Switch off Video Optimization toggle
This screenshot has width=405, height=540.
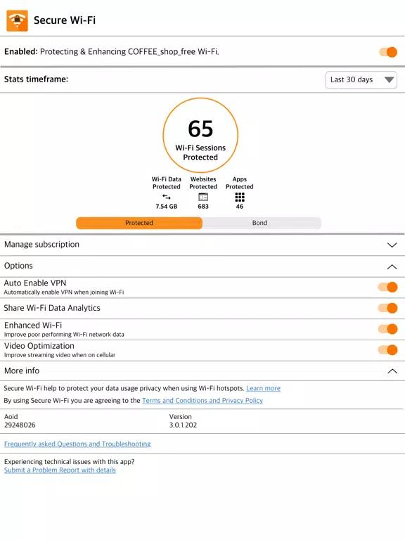[388, 350]
